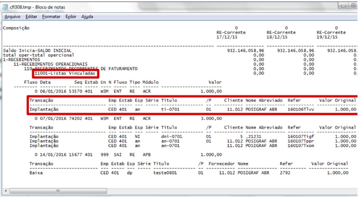The image size is (359, 197).
Task: Click the word 'Composição' in the header
Action: tap(16, 28)
